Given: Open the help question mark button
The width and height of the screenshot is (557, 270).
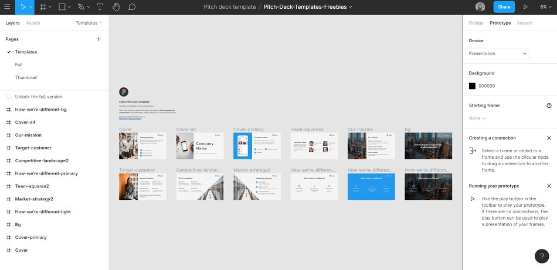Looking at the screenshot, I should click(542, 256).
